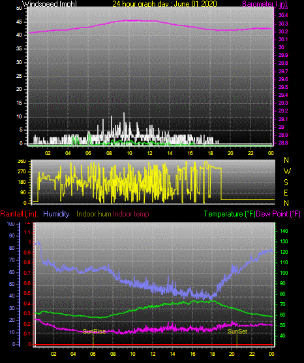Click the 30.2 barometer axis value
Screen dimensions: 304x363
point(283,31)
